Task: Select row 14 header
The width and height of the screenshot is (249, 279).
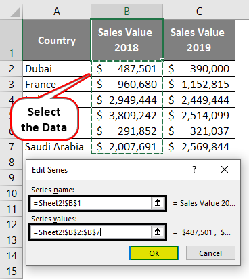Action: [12, 255]
